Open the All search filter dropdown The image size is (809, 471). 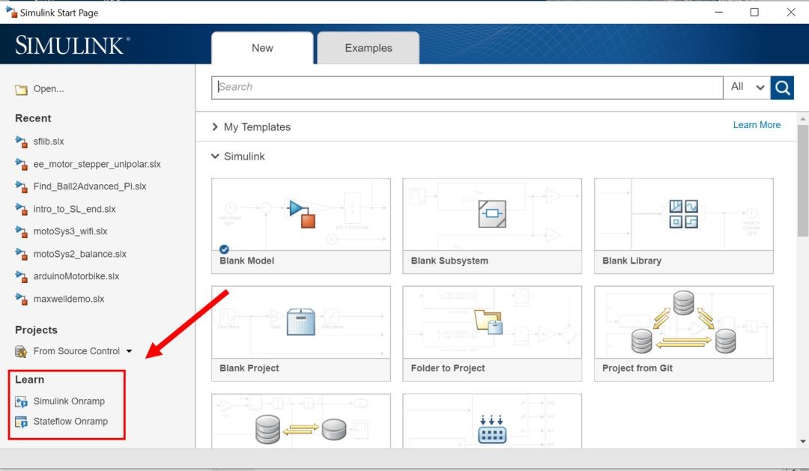[747, 87]
